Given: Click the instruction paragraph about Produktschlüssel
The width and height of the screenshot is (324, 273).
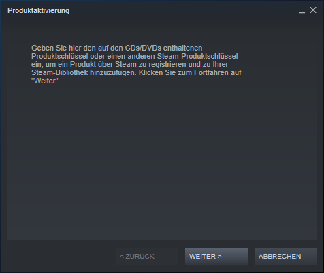Looking at the screenshot, I should pos(136,64).
